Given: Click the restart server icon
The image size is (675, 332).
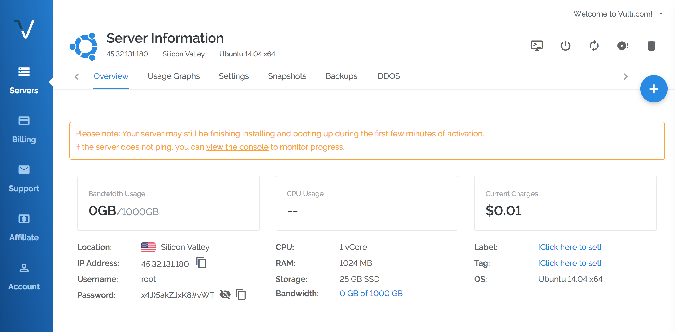Looking at the screenshot, I should pyautogui.click(x=594, y=46).
